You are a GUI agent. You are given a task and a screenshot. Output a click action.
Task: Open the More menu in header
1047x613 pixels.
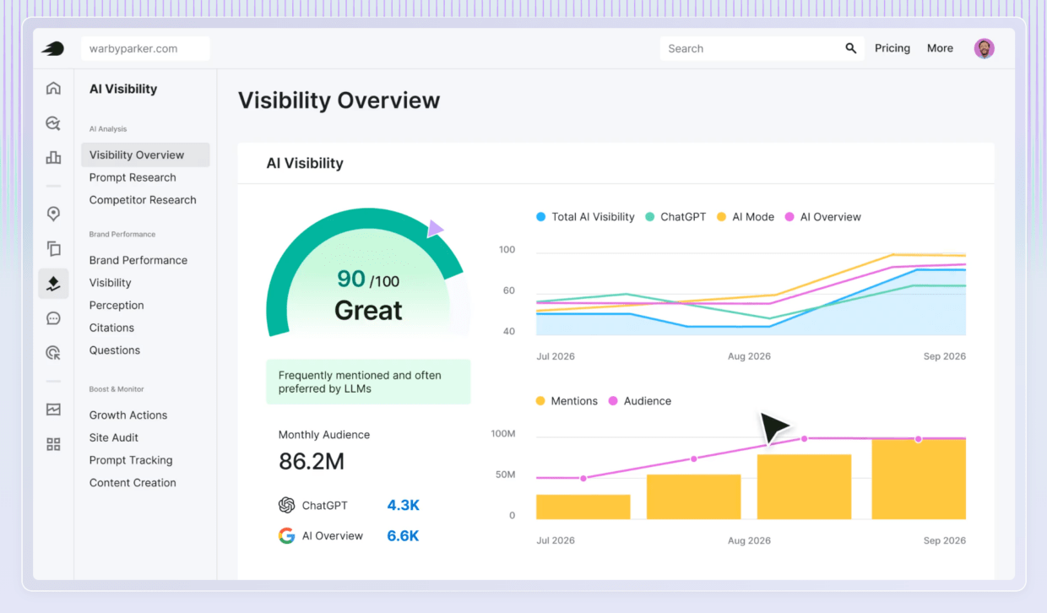pos(940,48)
